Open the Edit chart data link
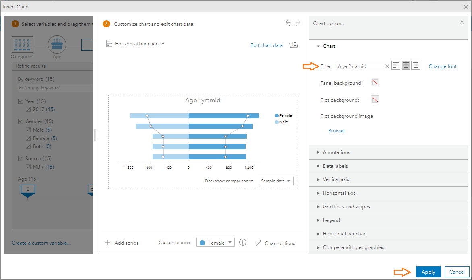 click(266, 45)
